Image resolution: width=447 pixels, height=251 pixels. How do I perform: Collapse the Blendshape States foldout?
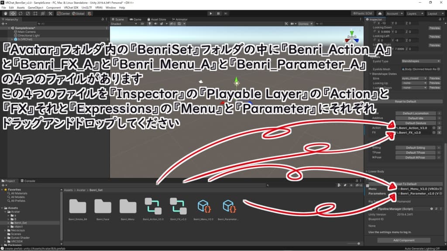370,74
